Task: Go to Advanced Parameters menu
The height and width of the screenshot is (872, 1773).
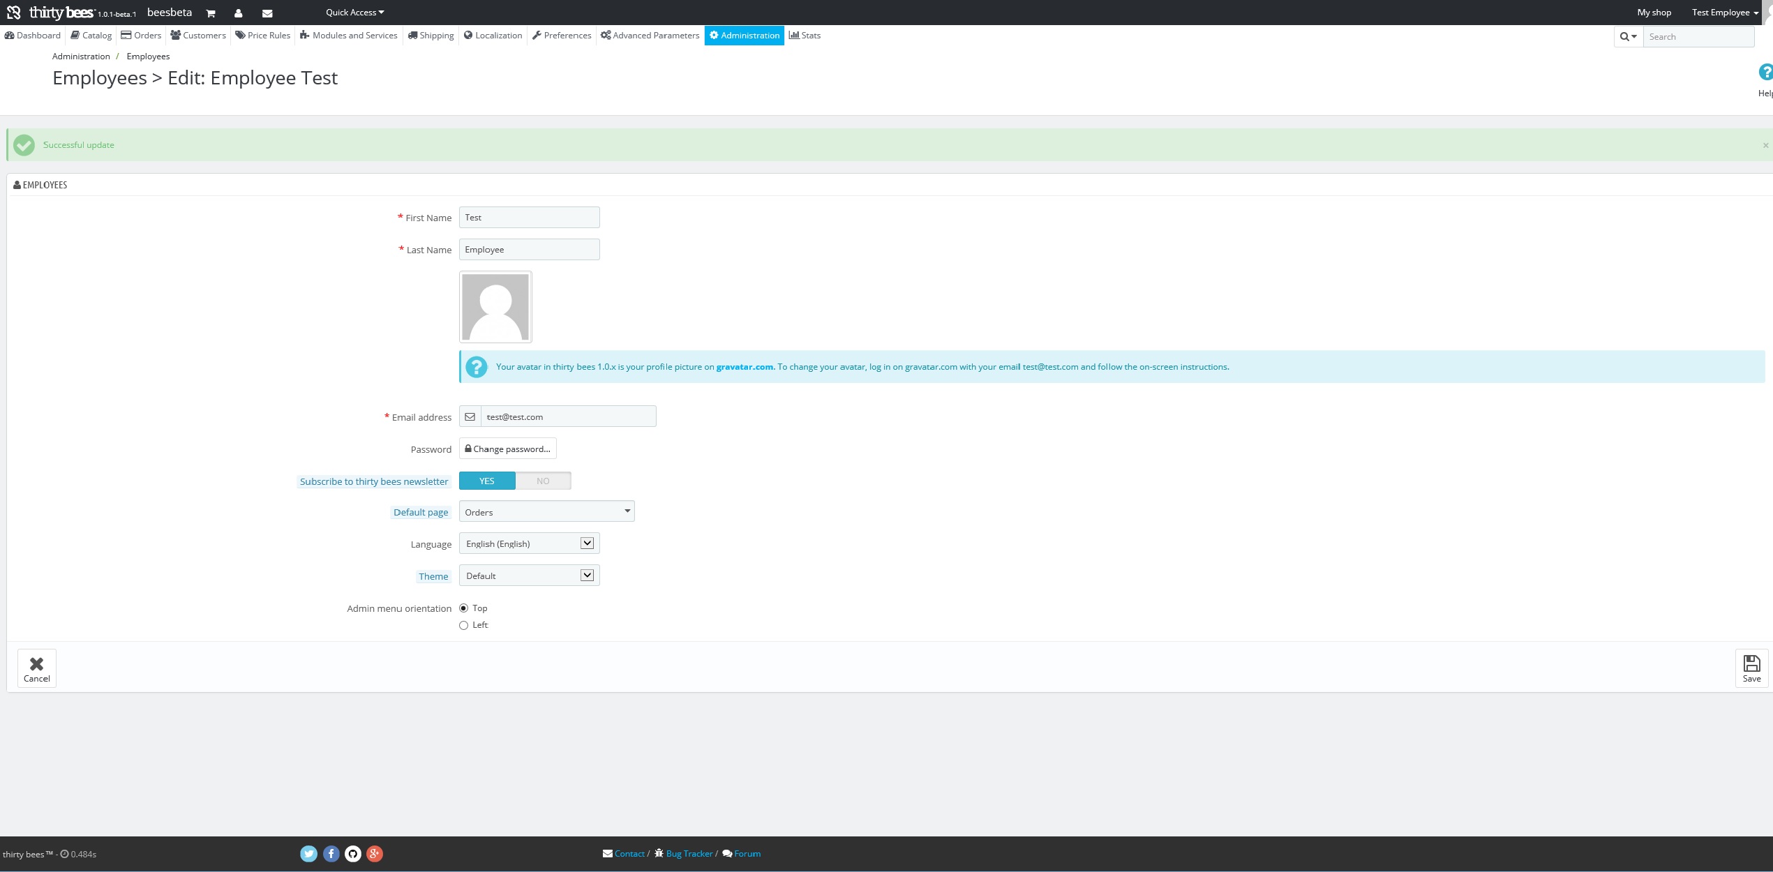Action: pyautogui.click(x=650, y=36)
